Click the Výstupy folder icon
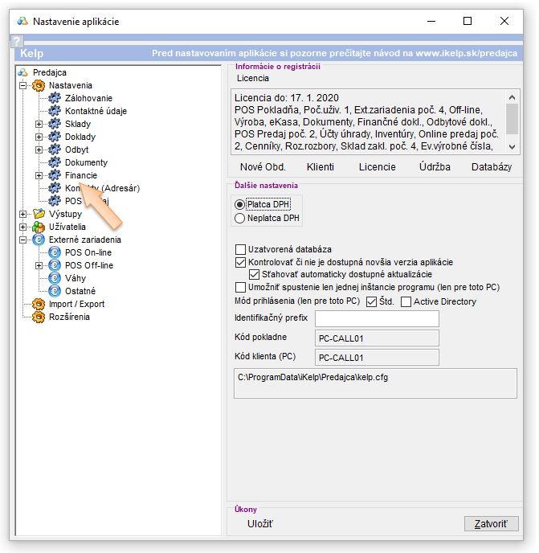The width and height of the screenshot is (539, 553). pyautogui.click(x=38, y=214)
